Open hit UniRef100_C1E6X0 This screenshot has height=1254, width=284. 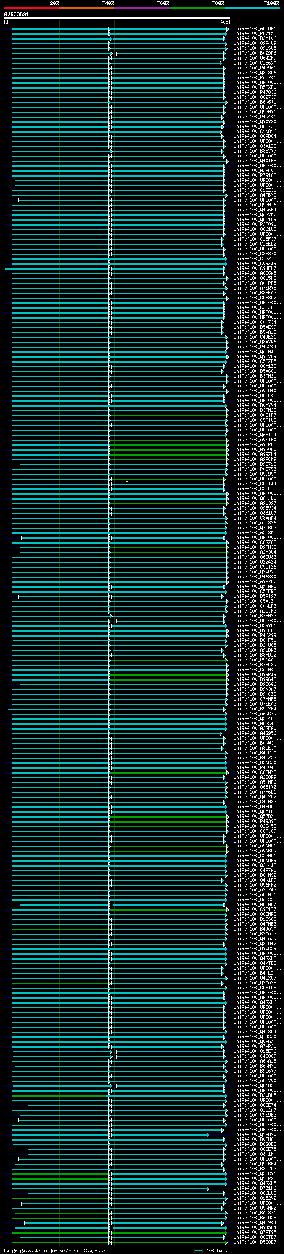254,63
